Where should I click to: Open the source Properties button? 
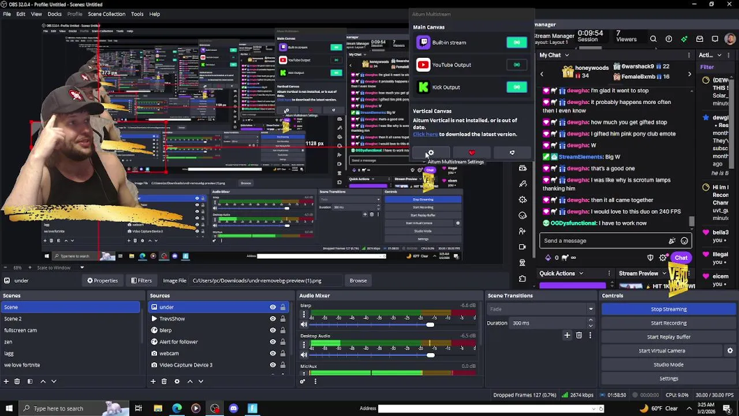(102, 281)
